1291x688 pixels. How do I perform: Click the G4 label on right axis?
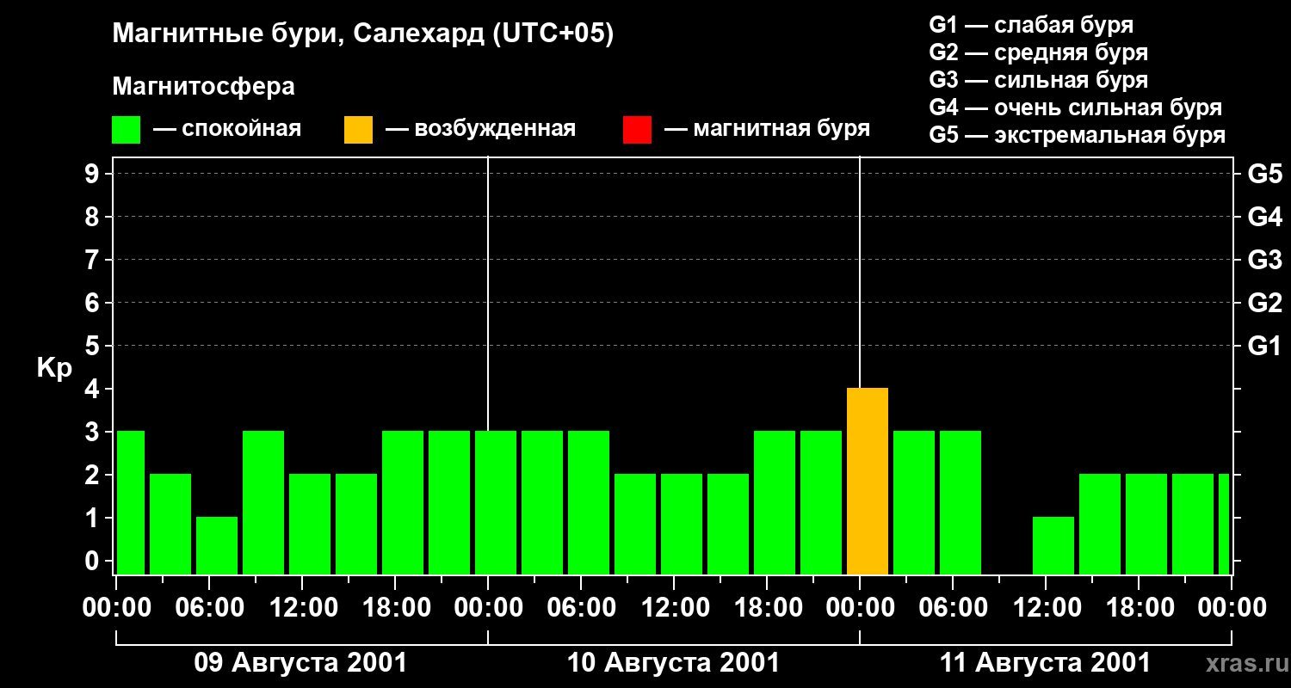(1264, 217)
